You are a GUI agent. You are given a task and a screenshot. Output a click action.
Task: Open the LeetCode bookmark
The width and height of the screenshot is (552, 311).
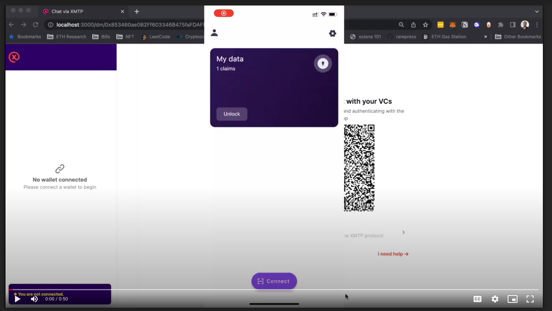pyautogui.click(x=156, y=37)
